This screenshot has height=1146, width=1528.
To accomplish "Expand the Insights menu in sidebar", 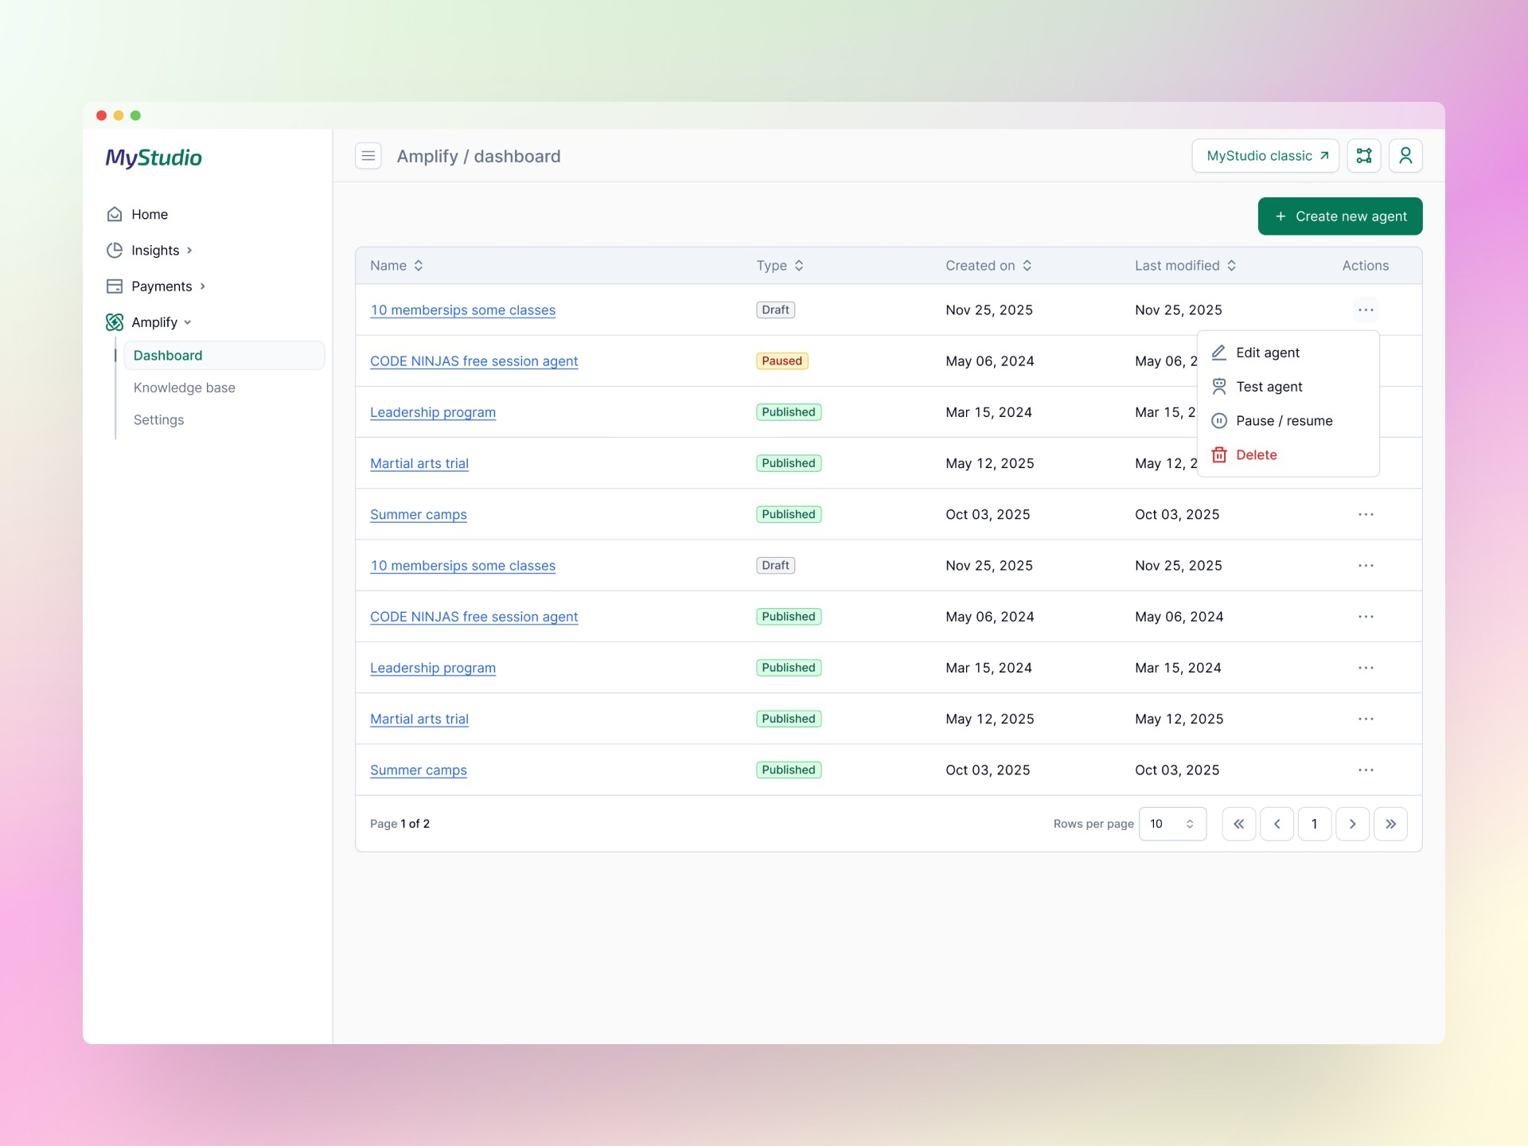I will pyautogui.click(x=156, y=251).
